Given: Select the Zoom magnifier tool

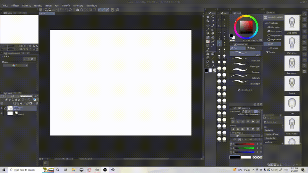Looking at the screenshot, I should coord(213,17).
